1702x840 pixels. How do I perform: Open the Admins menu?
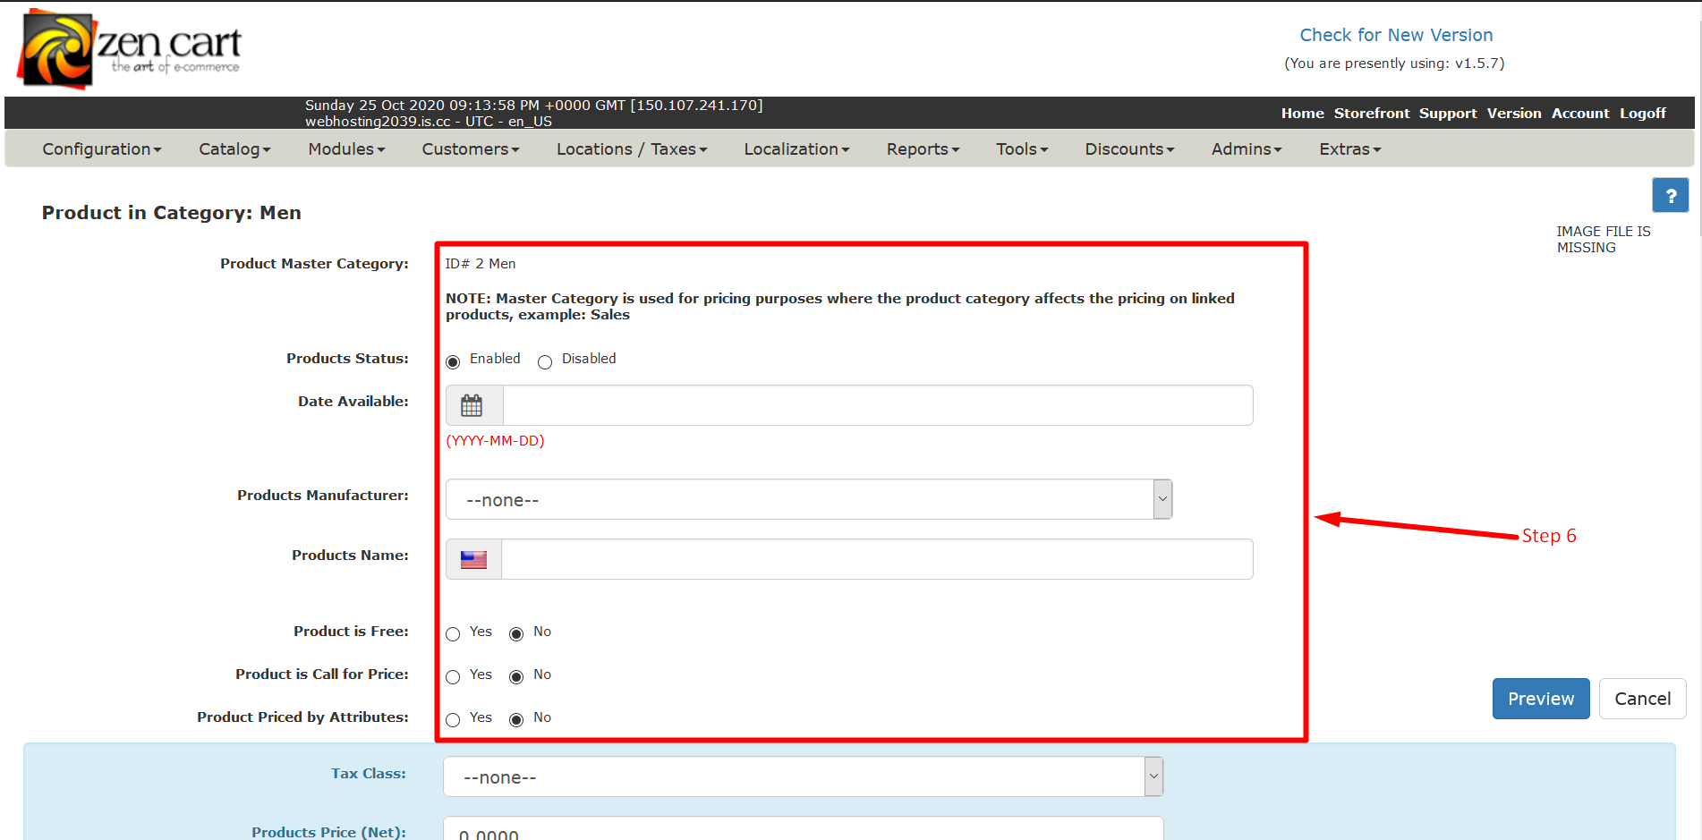[1247, 149]
